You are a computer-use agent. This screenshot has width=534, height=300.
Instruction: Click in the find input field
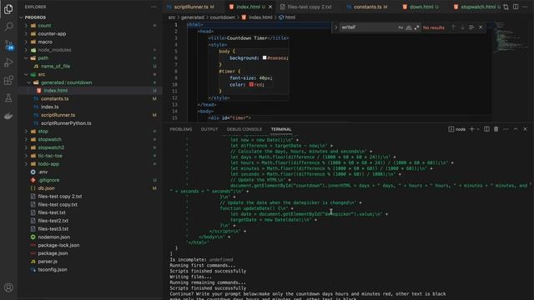(x=368, y=27)
